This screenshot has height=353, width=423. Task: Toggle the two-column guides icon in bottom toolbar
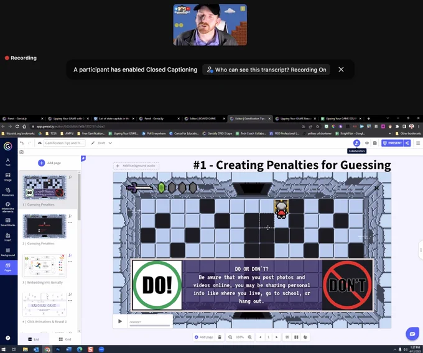coord(296,337)
